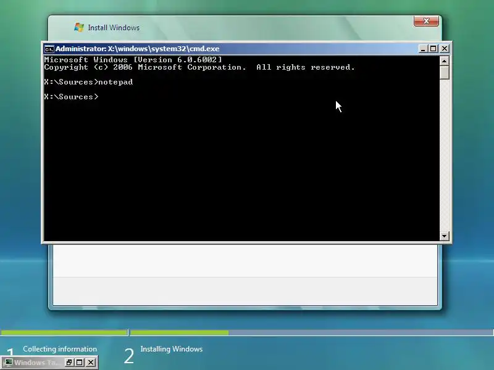Minimize the Administrator cmd.exe window
Image resolution: width=494 pixels, height=370 pixels.
tap(423, 49)
